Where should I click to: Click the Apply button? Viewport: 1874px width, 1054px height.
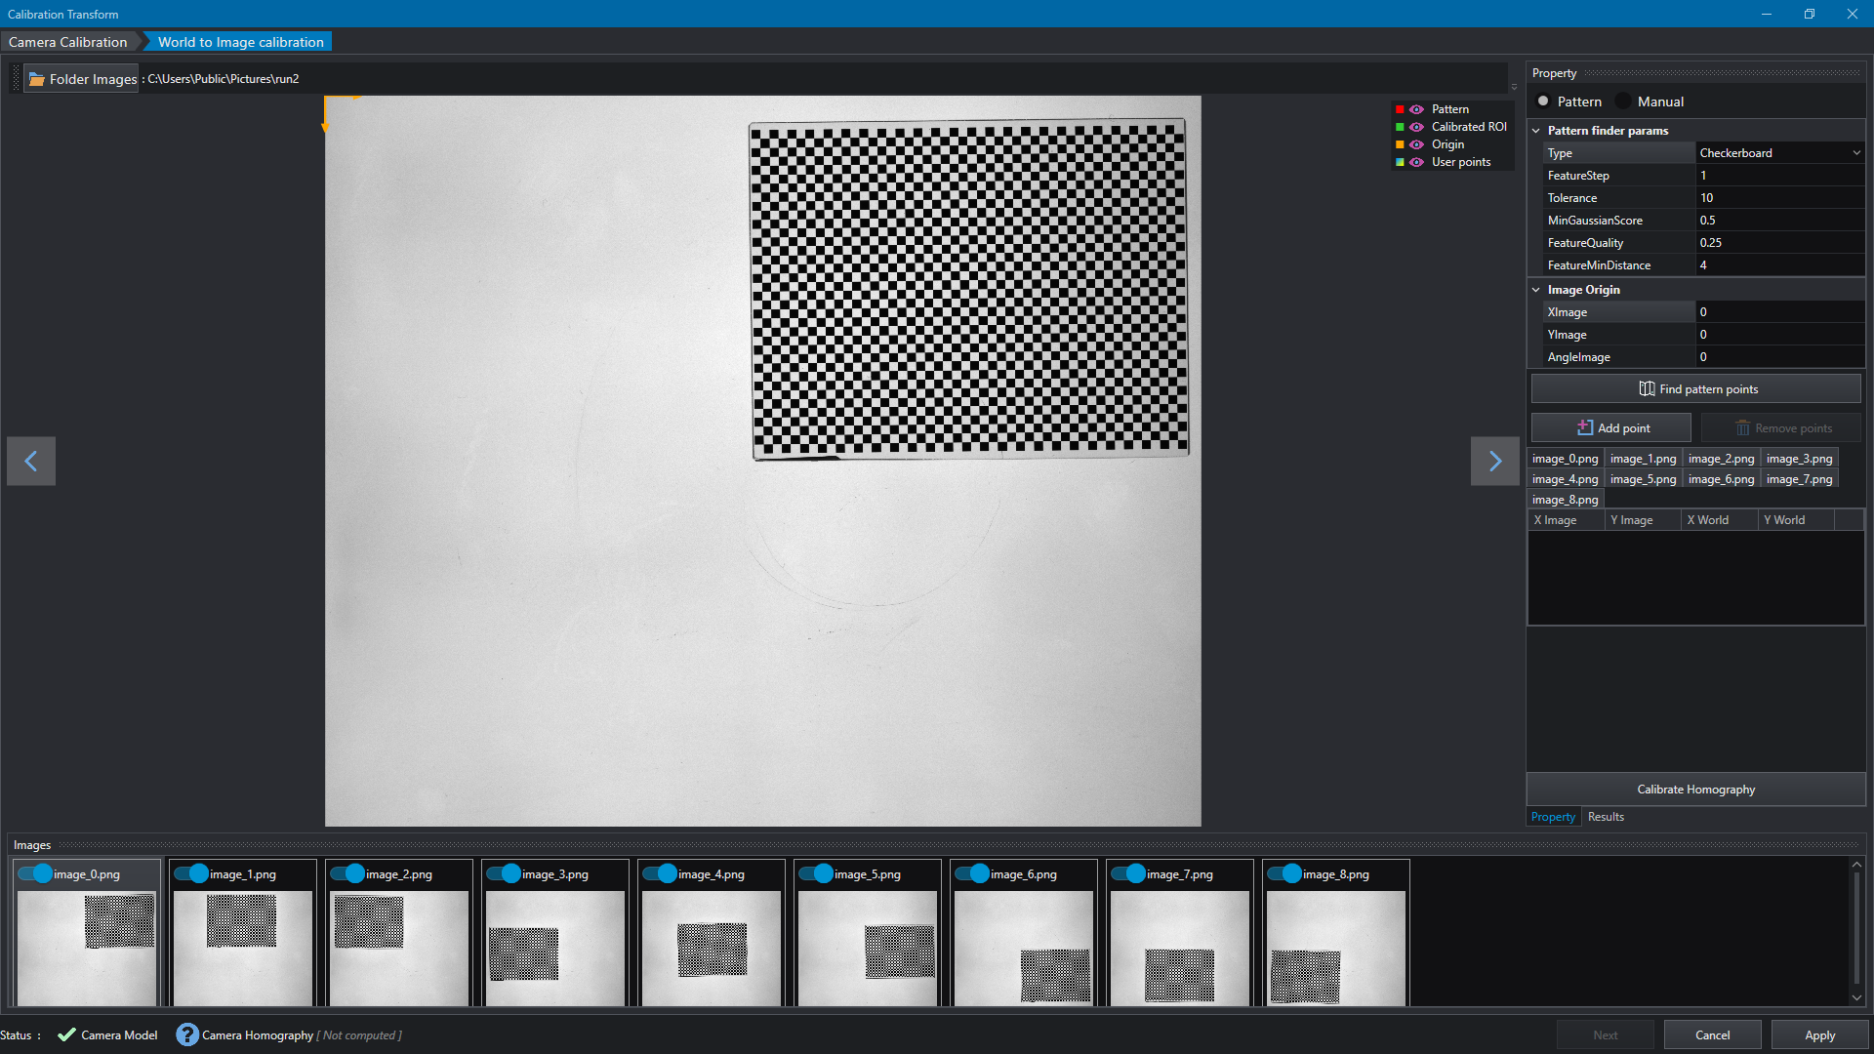(x=1819, y=1035)
